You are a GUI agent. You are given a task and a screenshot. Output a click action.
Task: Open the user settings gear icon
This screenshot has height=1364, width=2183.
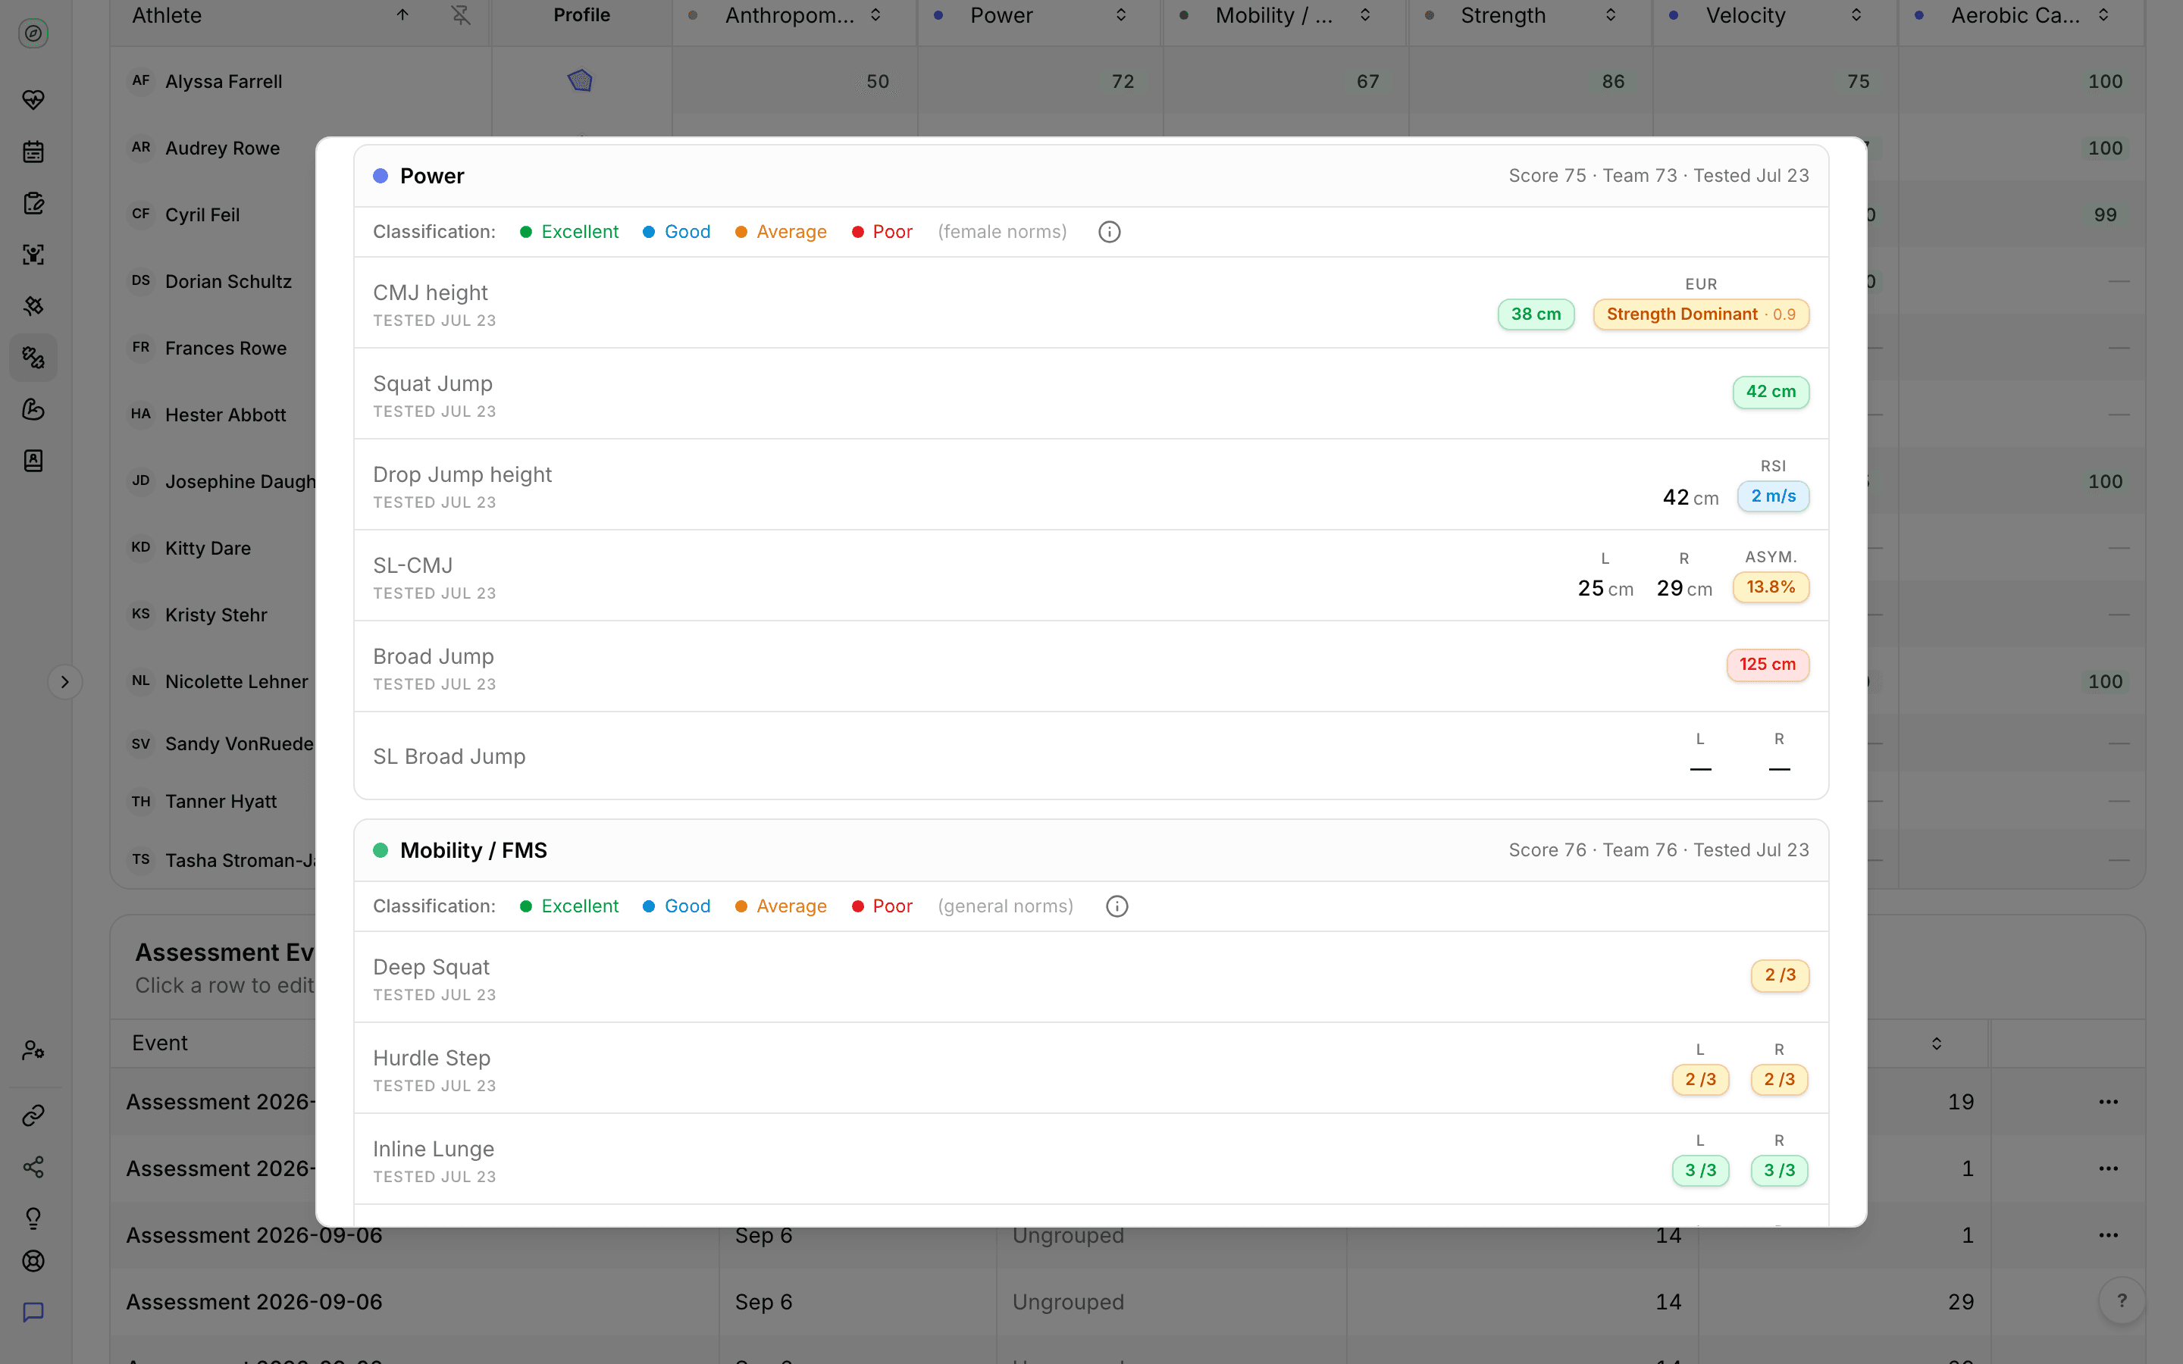(x=33, y=1050)
